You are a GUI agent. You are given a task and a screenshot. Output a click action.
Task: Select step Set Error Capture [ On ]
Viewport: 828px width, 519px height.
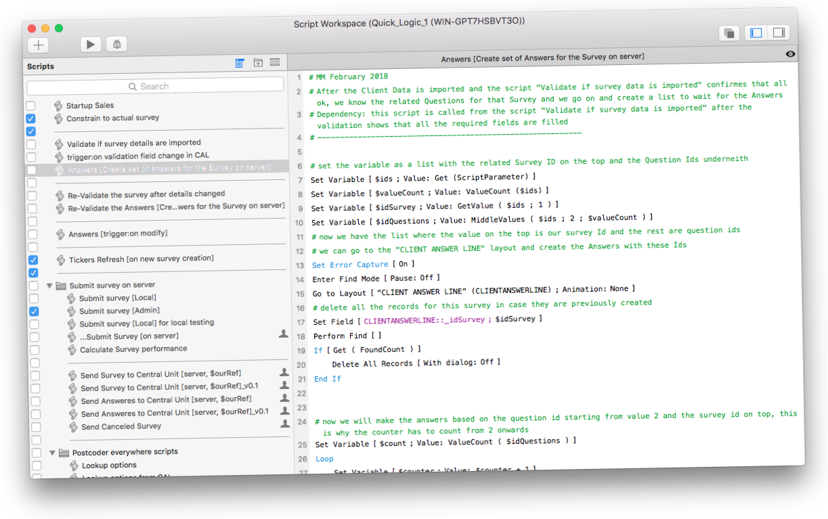point(363,264)
